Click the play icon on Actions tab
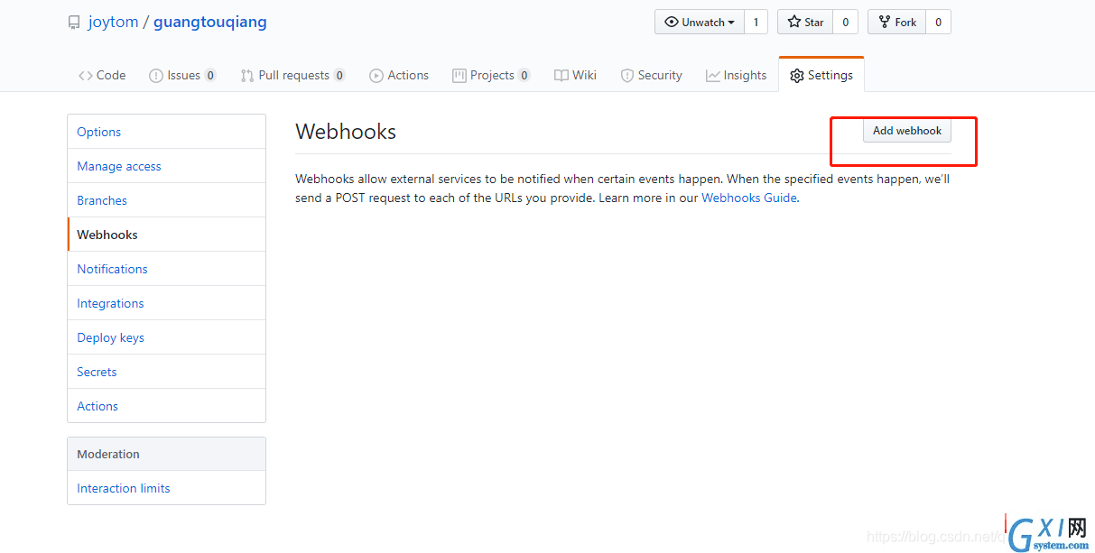This screenshot has width=1095, height=553. coord(376,76)
